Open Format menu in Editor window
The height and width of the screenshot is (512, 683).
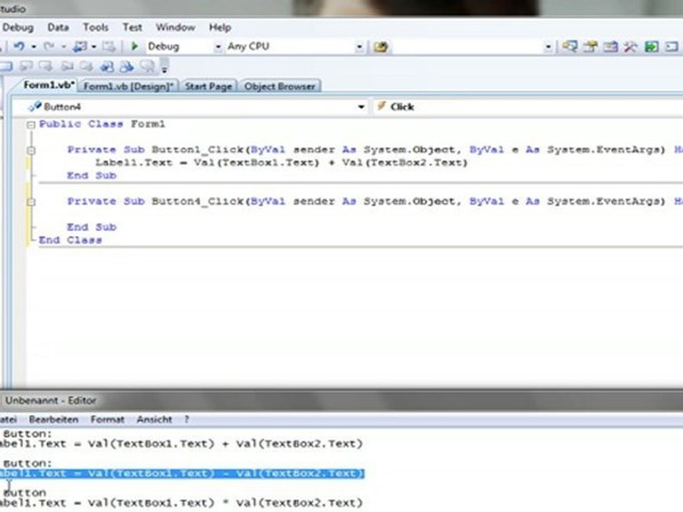point(107,420)
